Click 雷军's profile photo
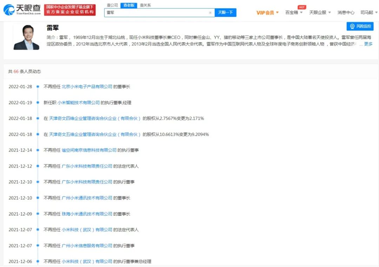 point(26,37)
